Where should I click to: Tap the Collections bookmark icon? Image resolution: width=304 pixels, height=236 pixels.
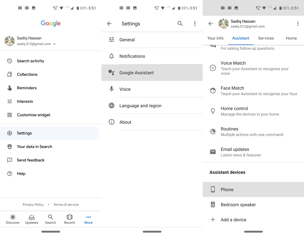(x=10, y=74)
